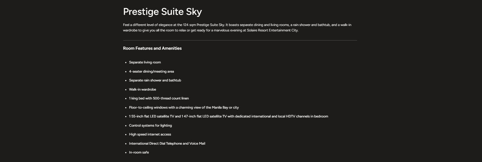This screenshot has height=162, width=482.
Task: Click the horizontal divider under description
Action: (240, 40)
